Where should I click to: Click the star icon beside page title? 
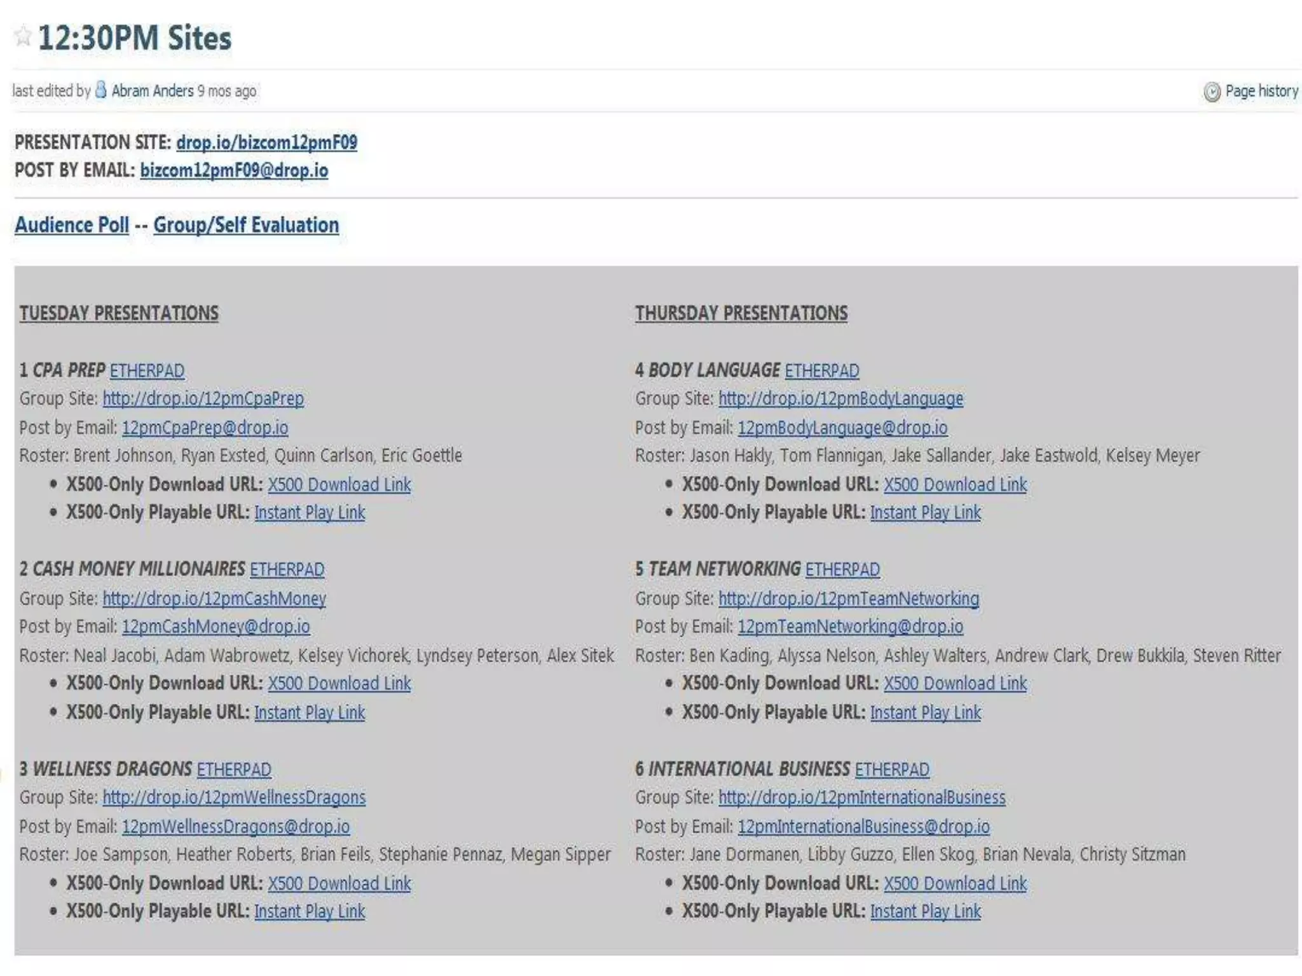pos(23,36)
